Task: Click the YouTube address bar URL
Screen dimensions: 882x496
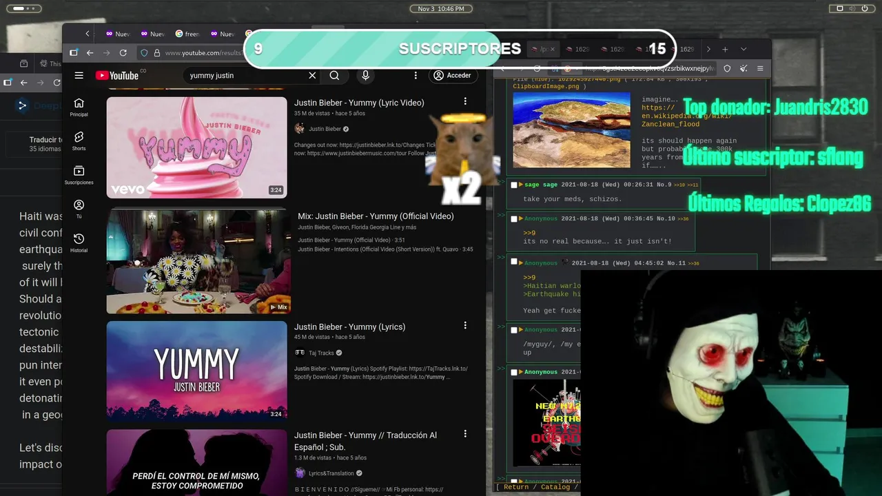Action: (x=203, y=53)
